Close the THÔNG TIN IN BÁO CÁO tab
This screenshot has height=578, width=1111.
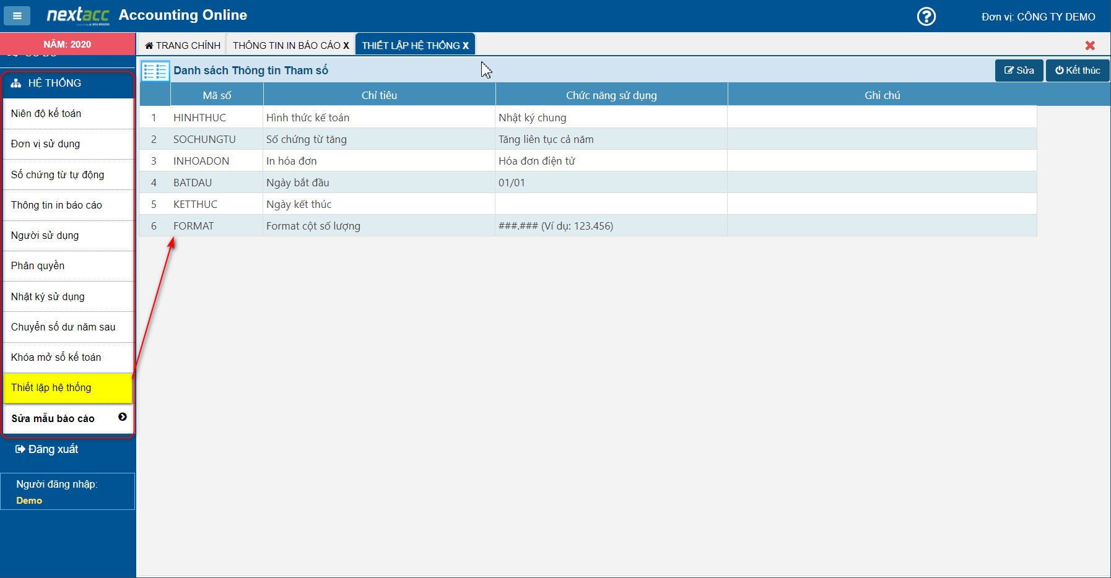pyautogui.click(x=346, y=46)
